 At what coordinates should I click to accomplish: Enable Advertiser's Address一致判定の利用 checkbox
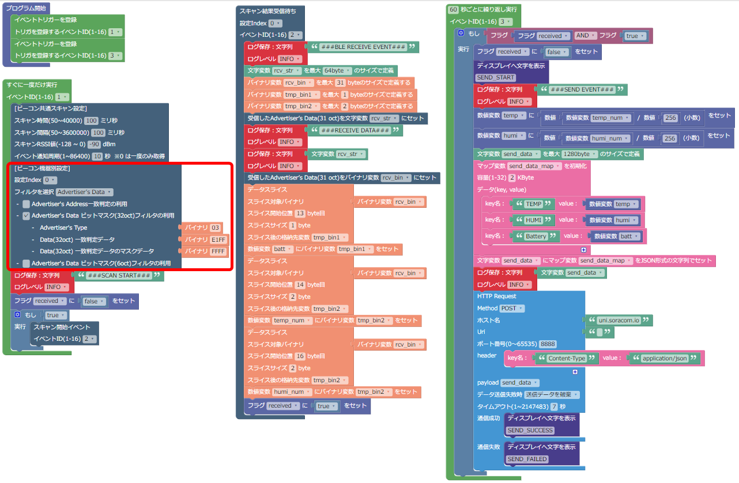pos(26,204)
